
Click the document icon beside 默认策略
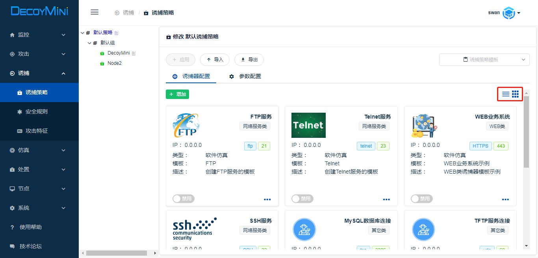tap(116, 33)
